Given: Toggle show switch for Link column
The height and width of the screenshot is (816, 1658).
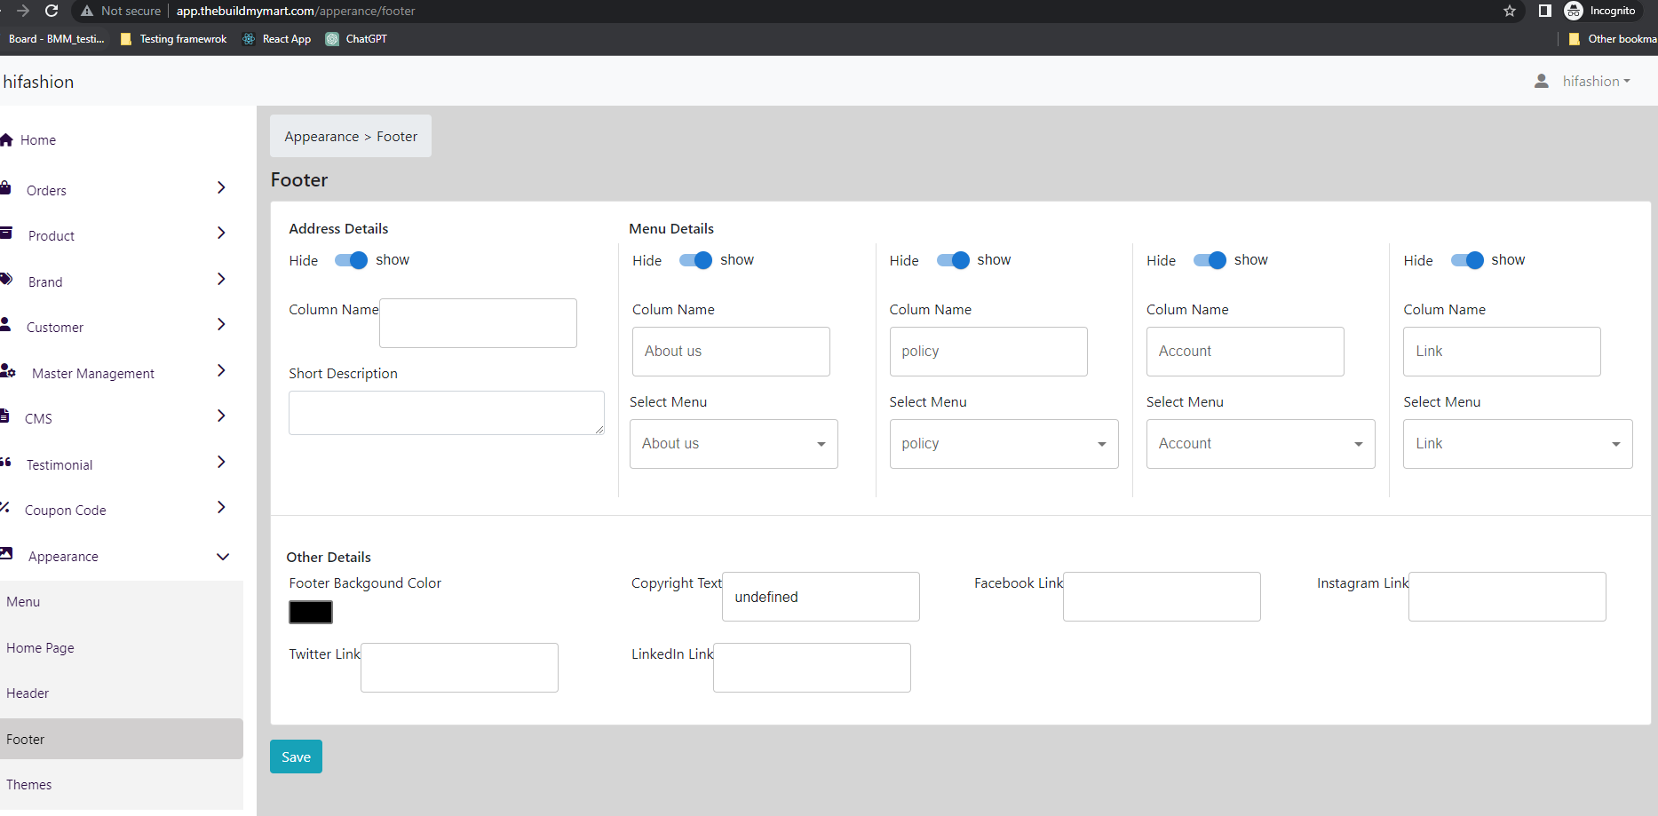Looking at the screenshot, I should pyautogui.click(x=1467, y=260).
